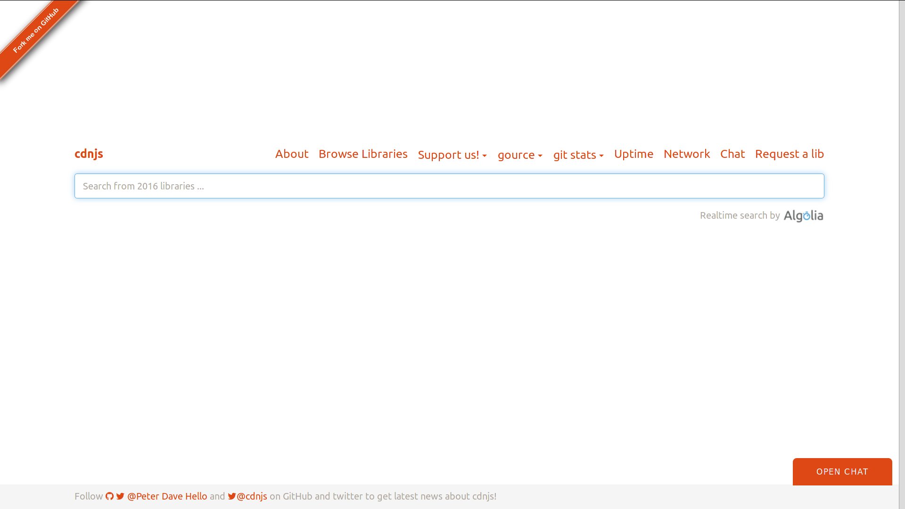
Task: Open the Network nav link
Action: pyautogui.click(x=687, y=154)
